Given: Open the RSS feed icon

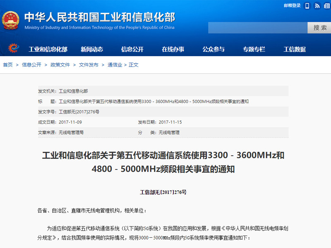Looking at the screenshot, I should tap(317, 6).
